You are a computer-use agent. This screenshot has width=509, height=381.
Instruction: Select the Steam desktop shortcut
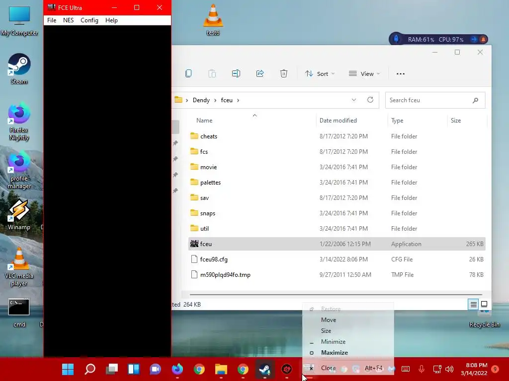19,68
